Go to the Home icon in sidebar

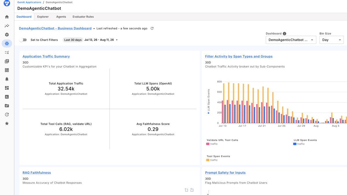pos(7,17)
